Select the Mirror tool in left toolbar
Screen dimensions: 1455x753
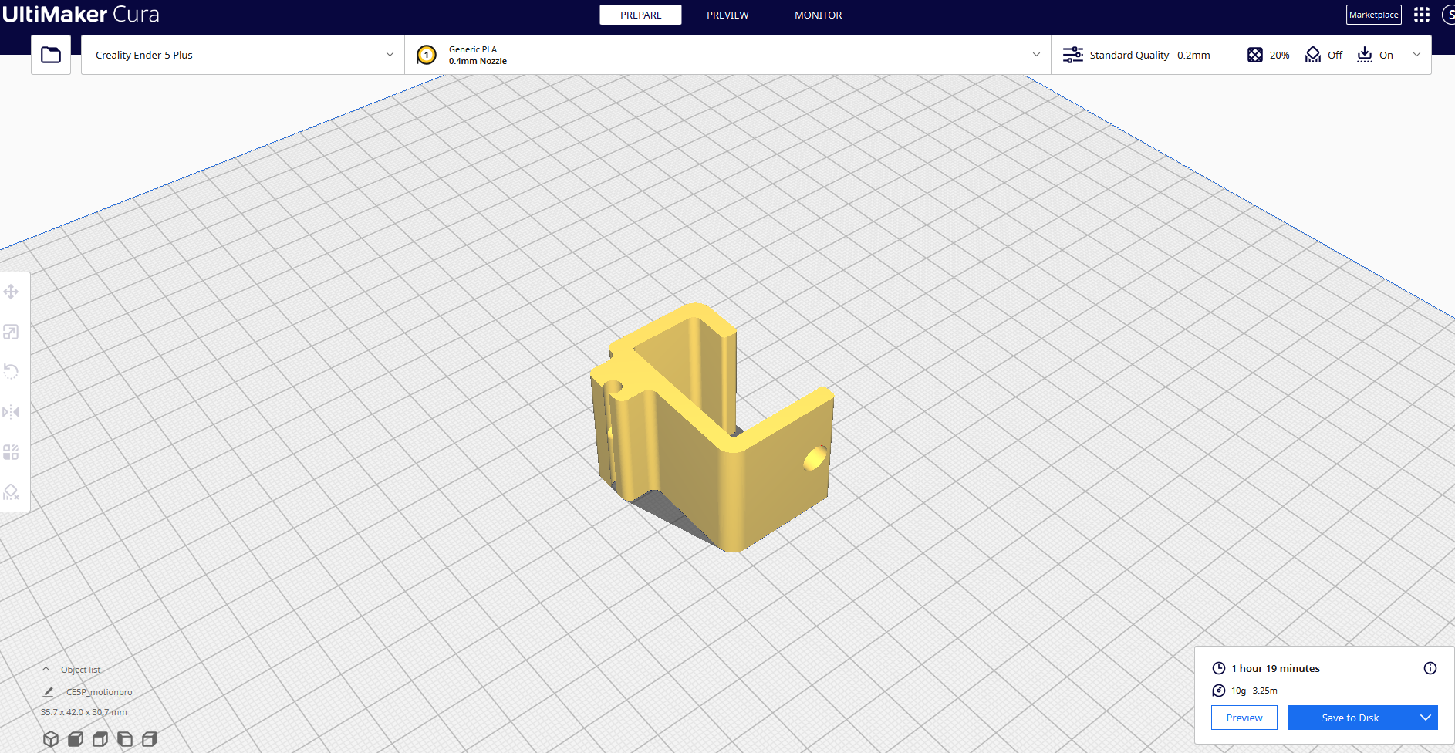pos(11,412)
